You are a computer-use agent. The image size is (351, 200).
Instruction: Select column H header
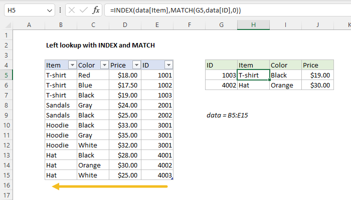click(253, 25)
